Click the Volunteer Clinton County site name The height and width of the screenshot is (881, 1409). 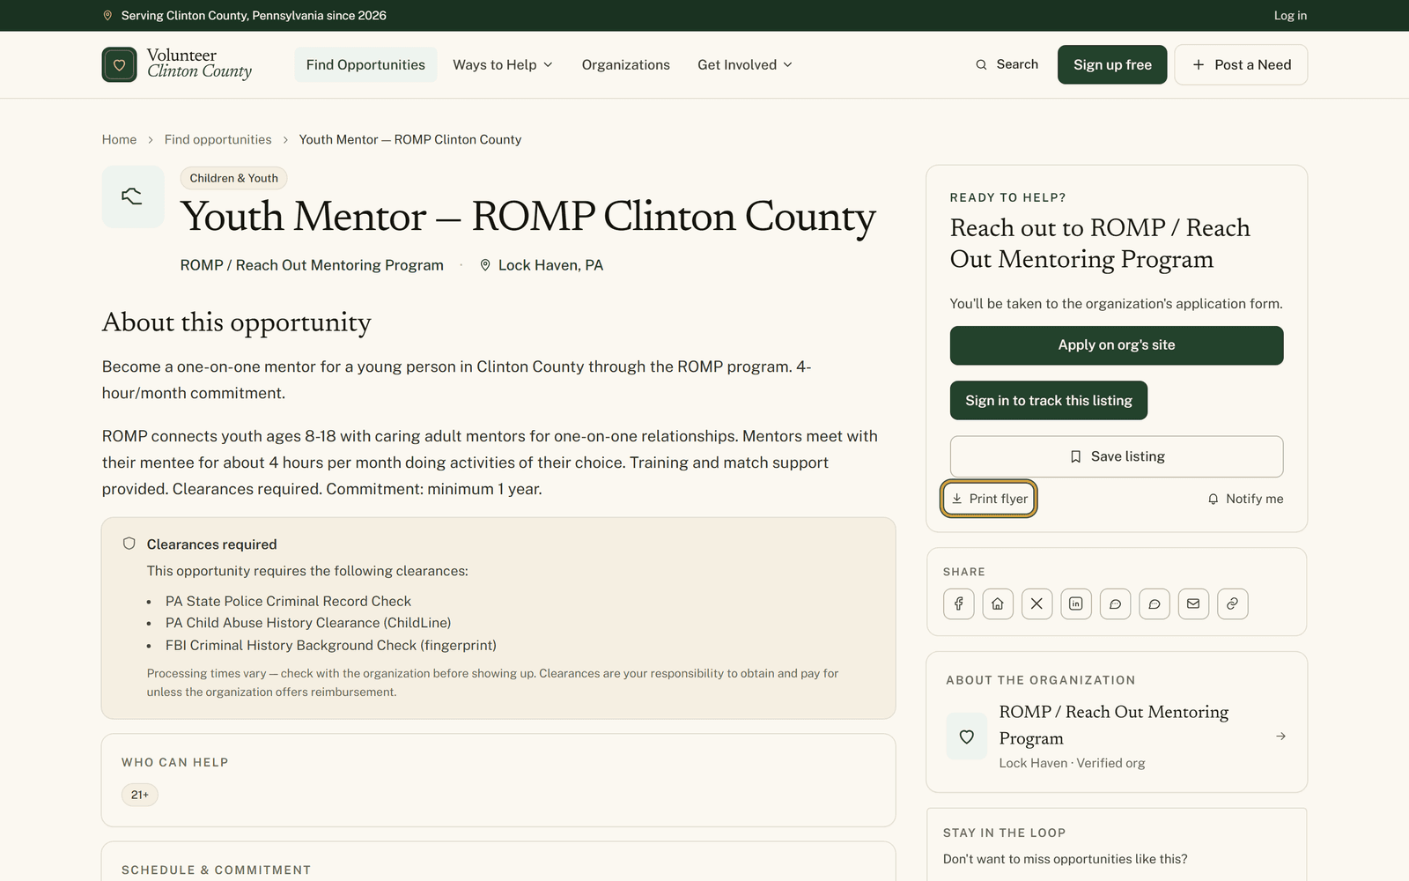[x=199, y=63]
